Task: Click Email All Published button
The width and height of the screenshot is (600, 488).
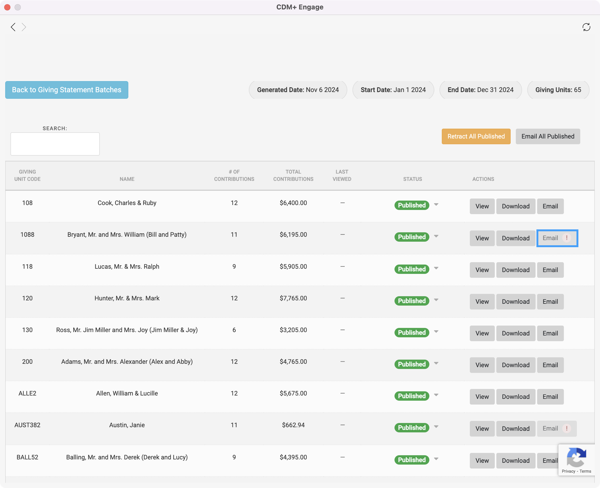Action: pos(548,136)
